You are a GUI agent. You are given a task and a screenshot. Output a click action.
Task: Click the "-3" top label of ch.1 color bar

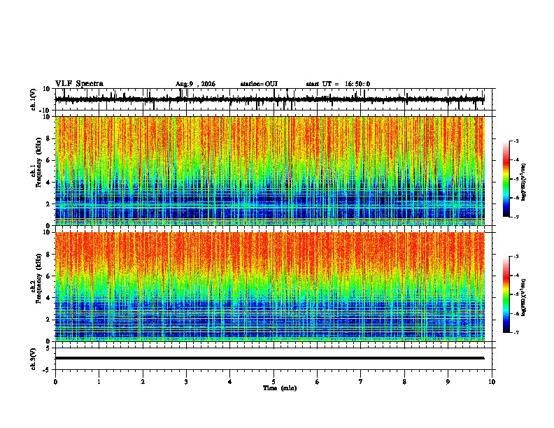516,141
